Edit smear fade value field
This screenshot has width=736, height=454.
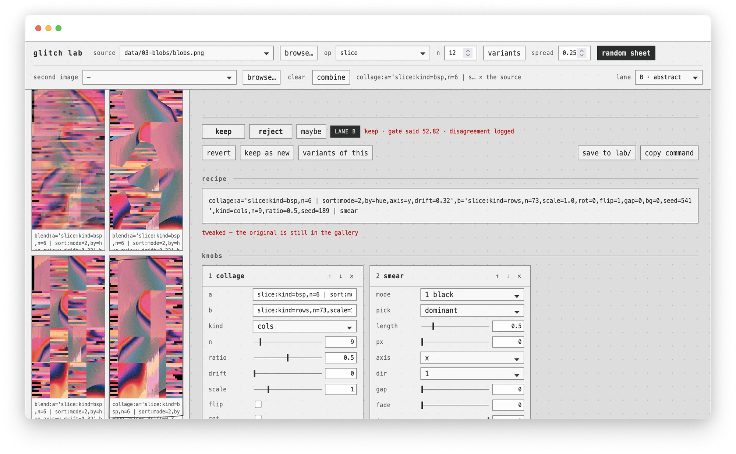click(508, 405)
